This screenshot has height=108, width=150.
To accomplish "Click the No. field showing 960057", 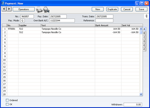I will click(x=27, y=17).
